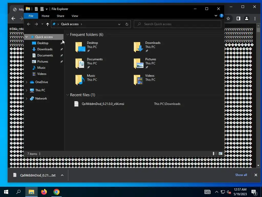Select the Videos folder icon in Frequent folders

click(x=138, y=80)
